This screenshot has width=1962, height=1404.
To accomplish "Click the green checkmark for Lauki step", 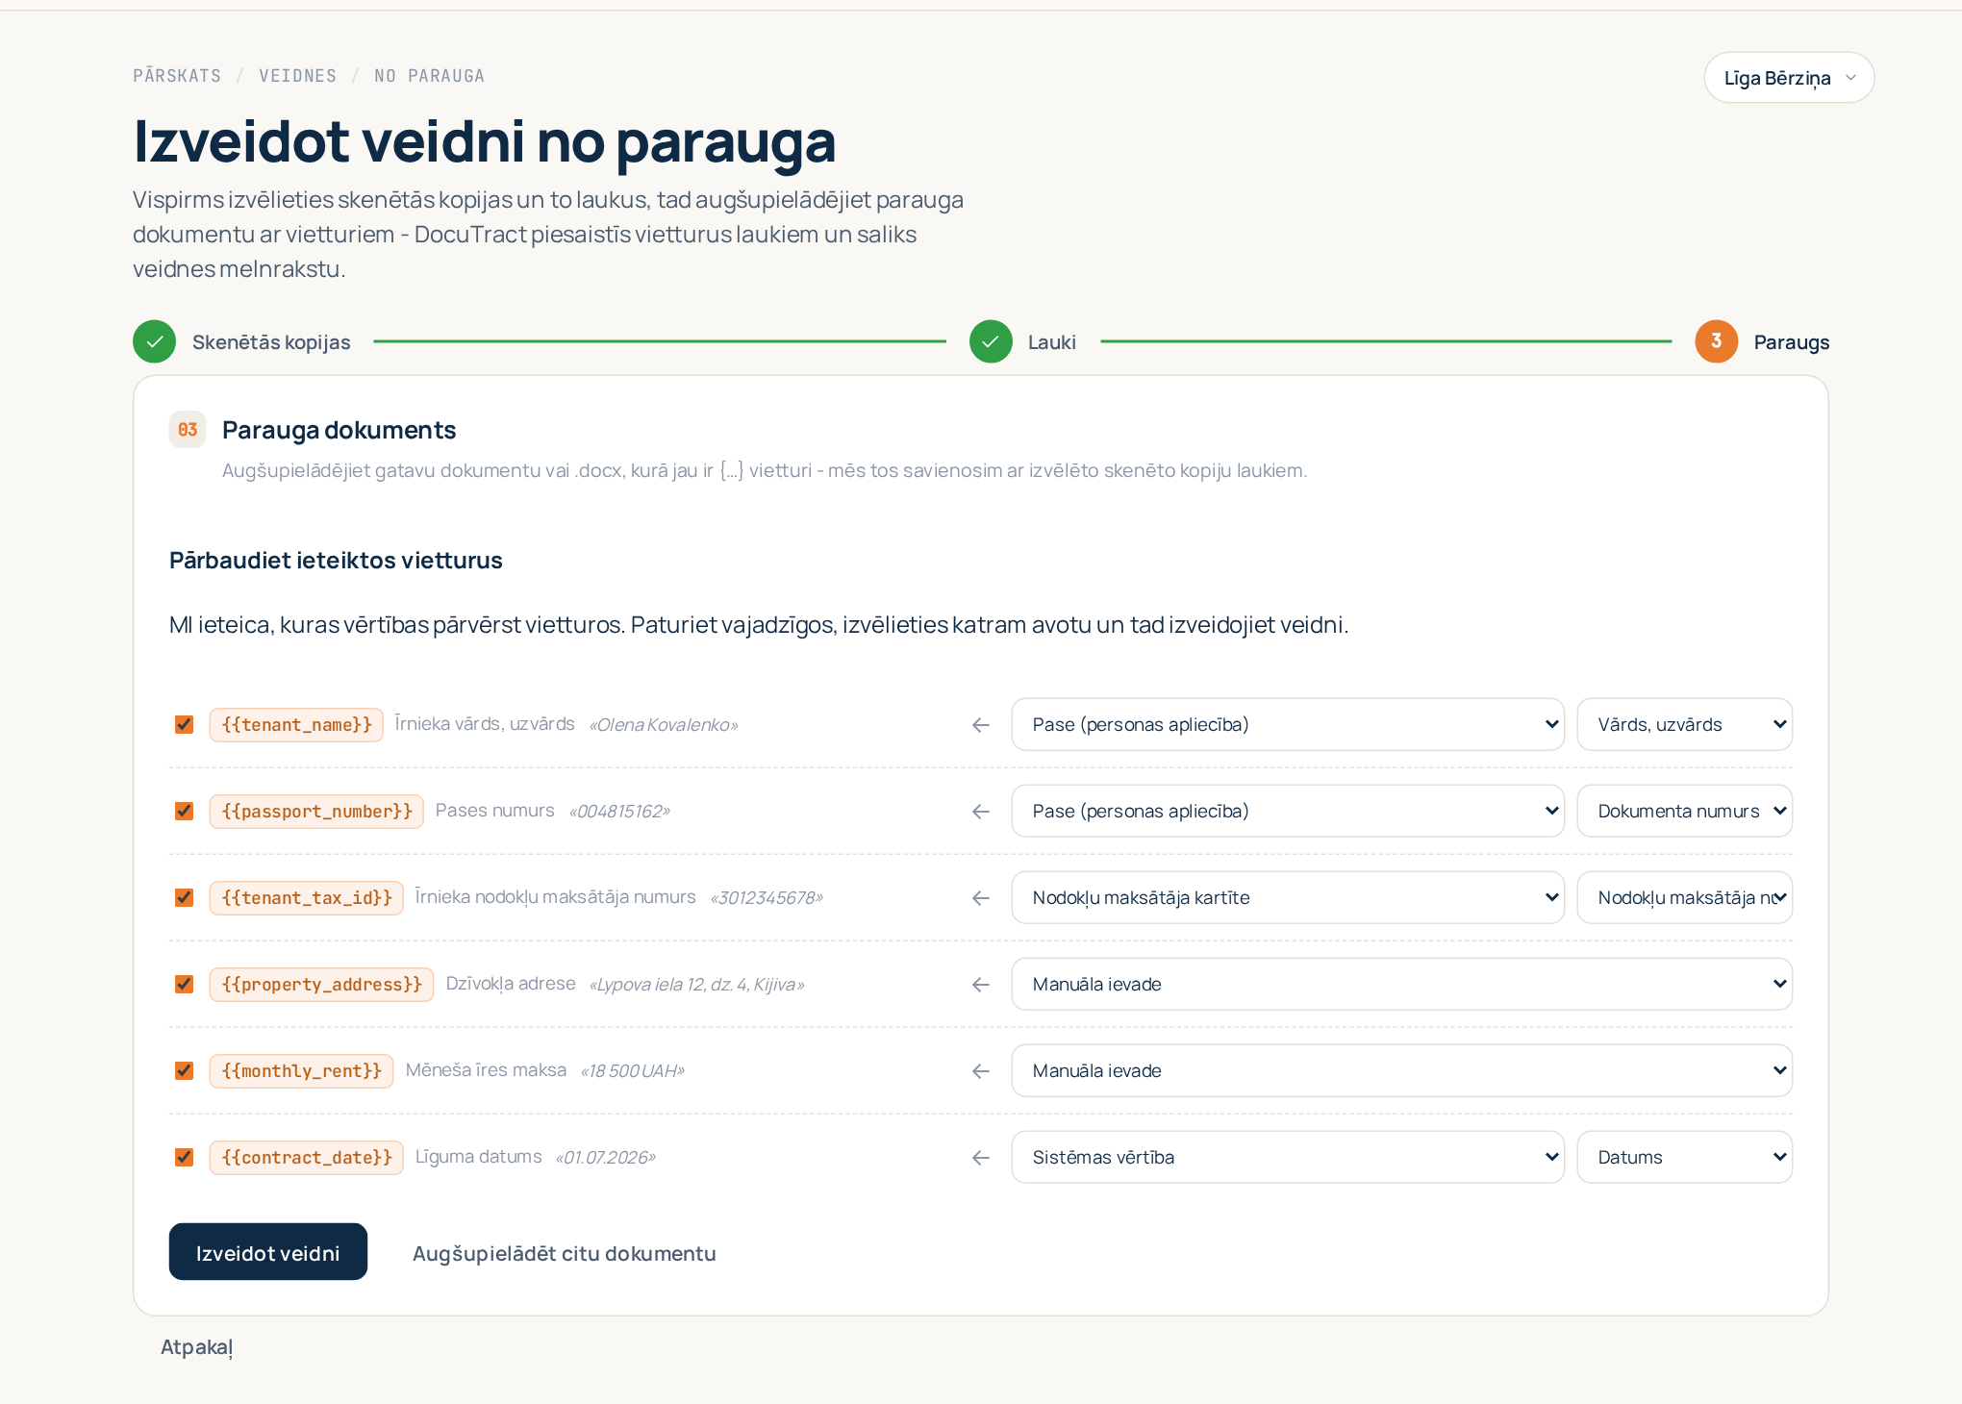I will click(x=991, y=341).
